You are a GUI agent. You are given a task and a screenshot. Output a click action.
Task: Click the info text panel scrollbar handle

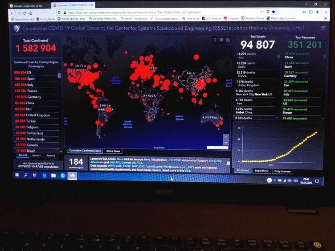tap(228, 163)
